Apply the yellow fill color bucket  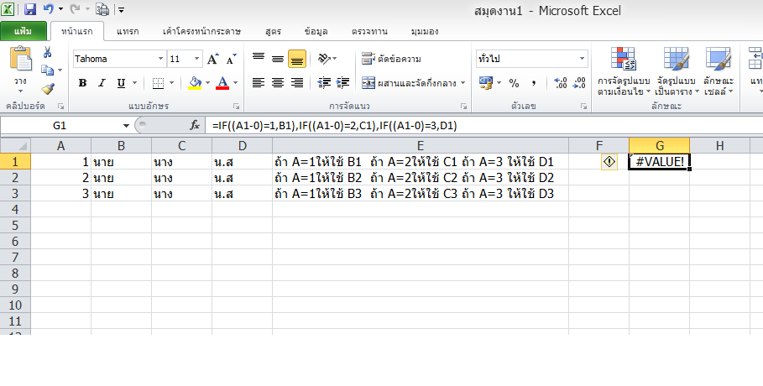[x=195, y=83]
